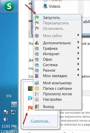Click the gear icon beside Настройки
Image resolution: width=90 pixels, height=133 pixels.
click(37, 99)
